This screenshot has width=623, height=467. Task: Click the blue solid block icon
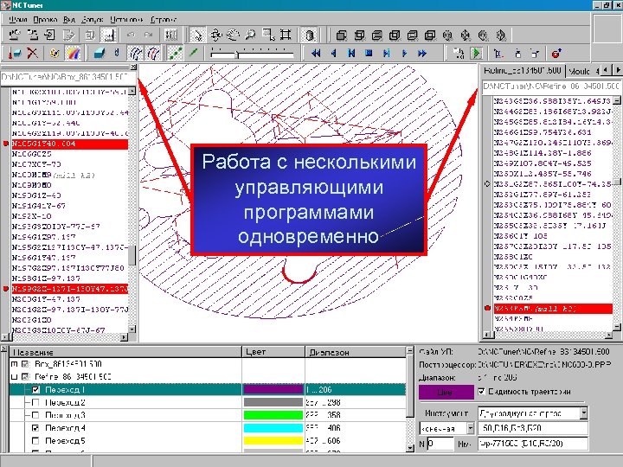point(99,53)
